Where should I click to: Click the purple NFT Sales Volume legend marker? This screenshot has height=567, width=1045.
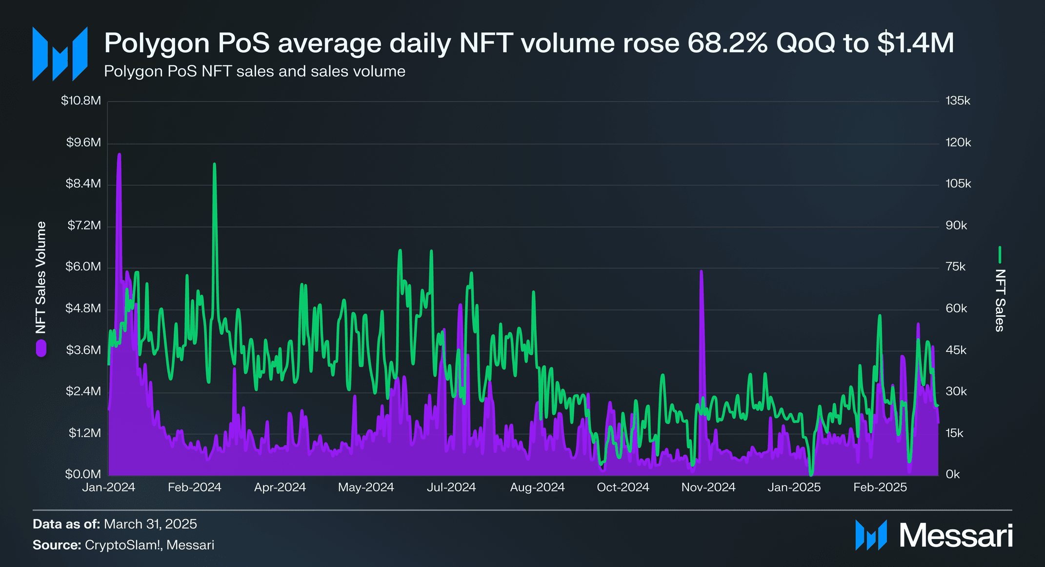pyautogui.click(x=41, y=348)
